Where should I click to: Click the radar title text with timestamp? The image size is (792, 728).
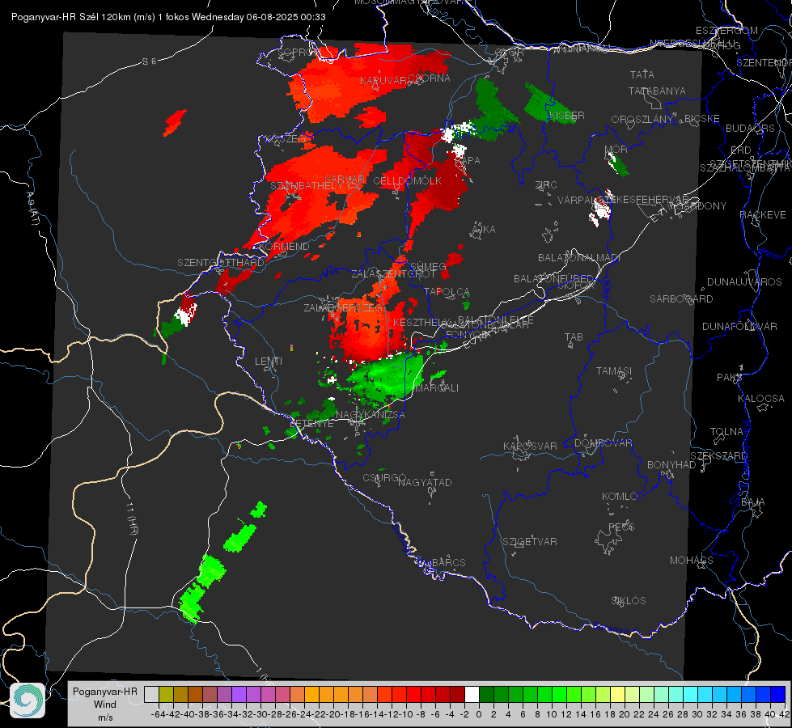[168, 17]
